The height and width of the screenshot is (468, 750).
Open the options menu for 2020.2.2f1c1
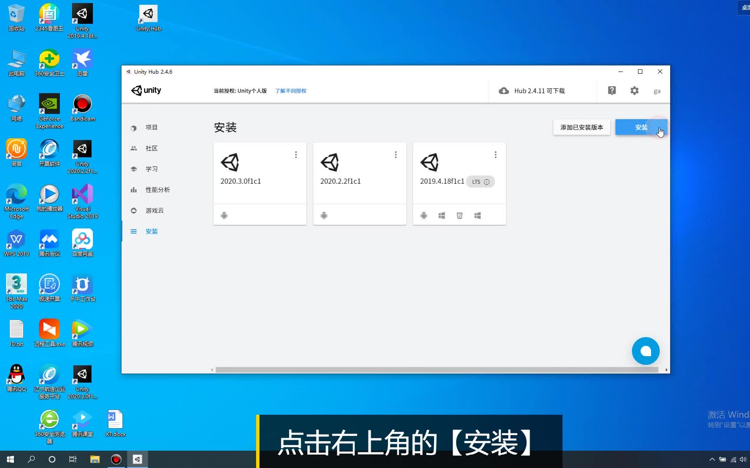(395, 154)
